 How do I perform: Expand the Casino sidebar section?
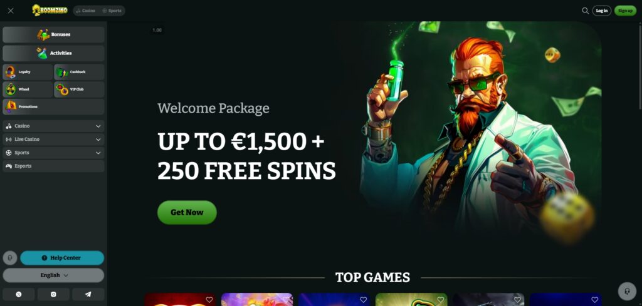click(x=53, y=126)
